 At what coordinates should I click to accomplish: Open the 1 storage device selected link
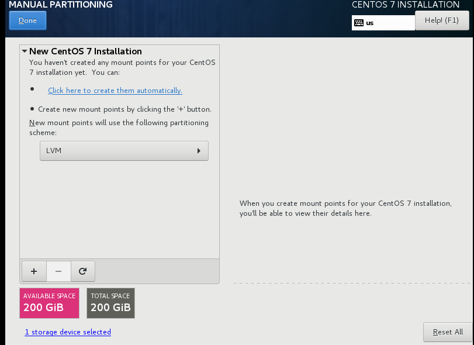click(x=68, y=332)
